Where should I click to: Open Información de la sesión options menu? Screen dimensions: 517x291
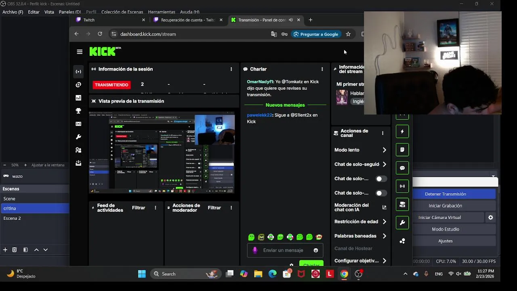pos(231,69)
